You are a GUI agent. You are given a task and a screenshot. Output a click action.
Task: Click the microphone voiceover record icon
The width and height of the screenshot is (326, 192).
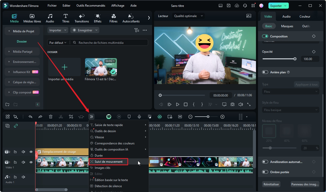pyautogui.click(x=139, y=117)
